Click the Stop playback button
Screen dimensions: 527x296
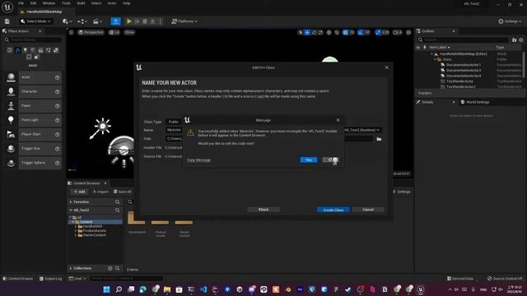pos(145,21)
